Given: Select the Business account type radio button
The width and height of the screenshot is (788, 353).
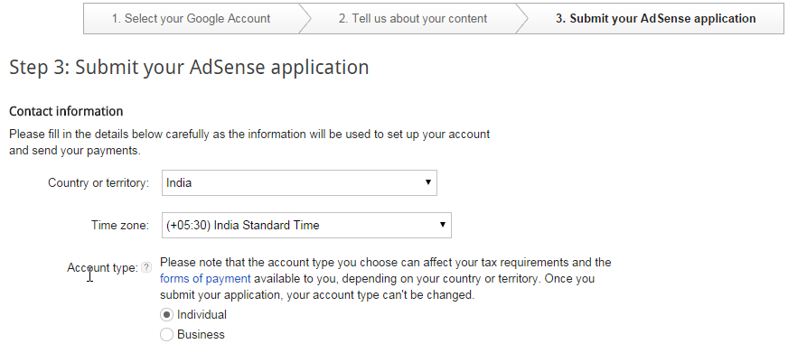Looking at the screenshot, I should point(166,334).
